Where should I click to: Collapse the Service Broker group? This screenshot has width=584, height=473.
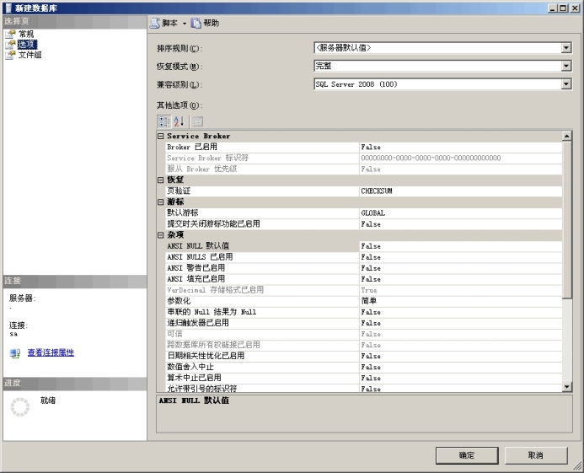tap(160, 136)
